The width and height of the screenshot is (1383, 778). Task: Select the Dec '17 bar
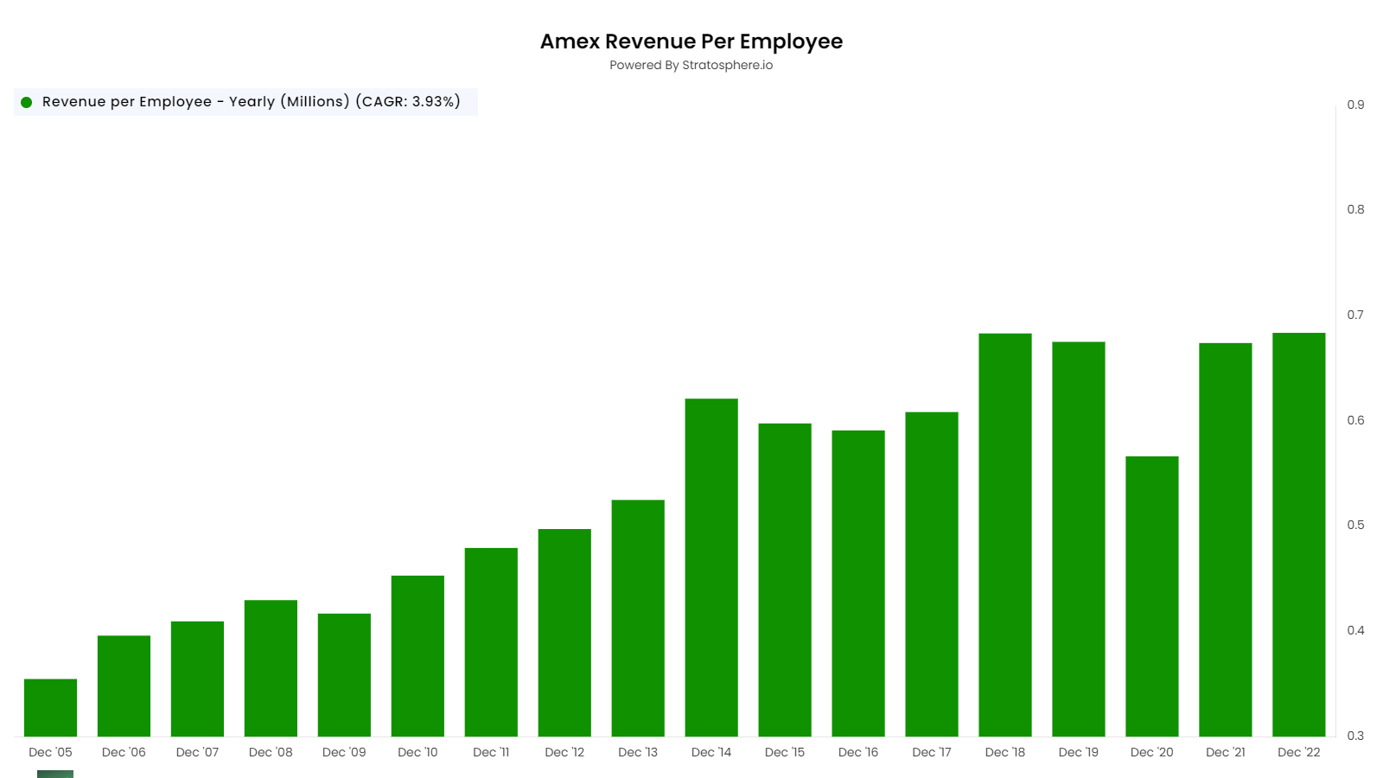click(932, 575)
